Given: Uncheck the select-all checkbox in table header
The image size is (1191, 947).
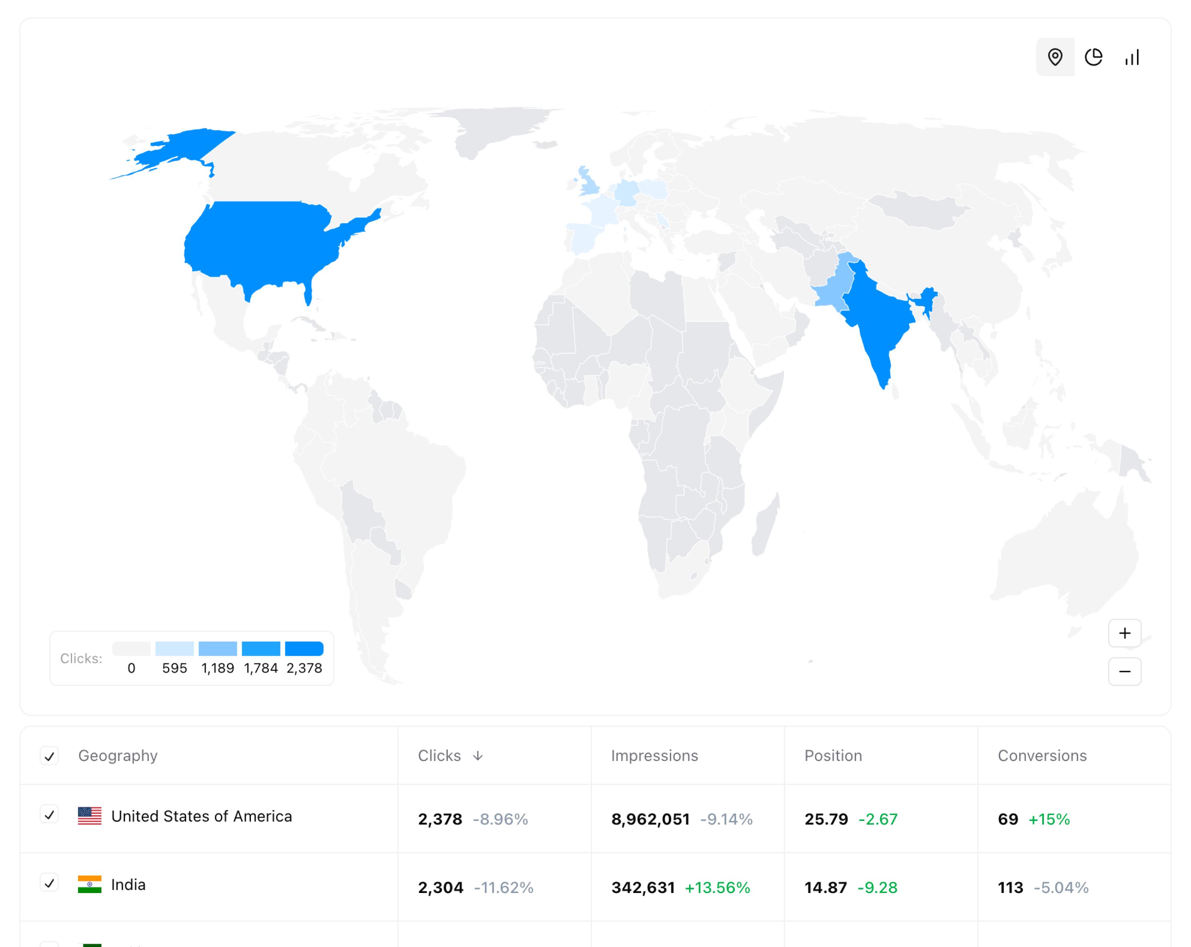Looking at the screenshot, I should (x=50, y=755).
